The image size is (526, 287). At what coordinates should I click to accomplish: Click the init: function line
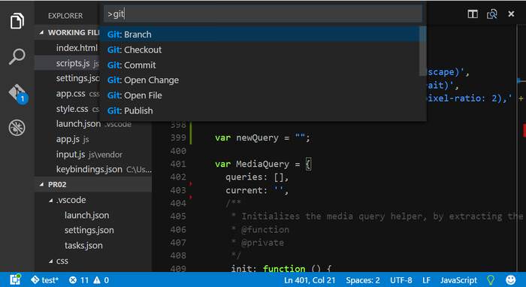(281, 268)
